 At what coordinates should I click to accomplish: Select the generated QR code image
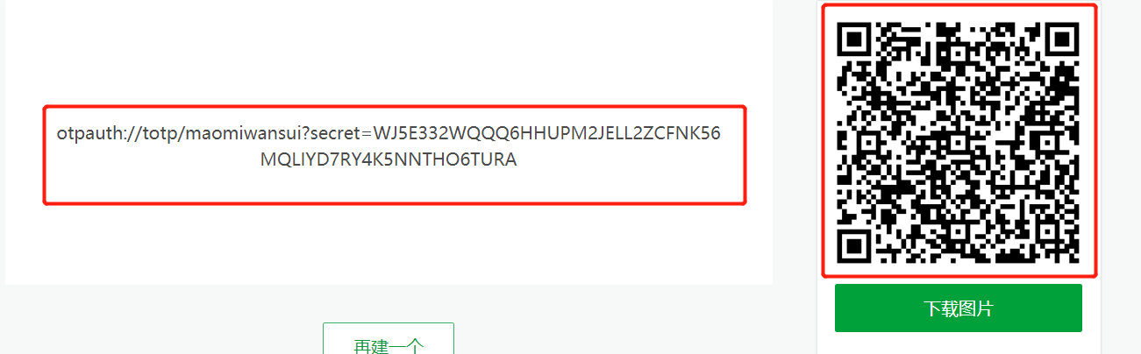(x=959, y=142)
